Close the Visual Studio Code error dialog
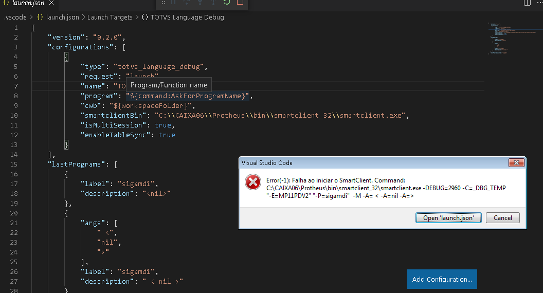 pyautogui.click(x=516, y=163)
